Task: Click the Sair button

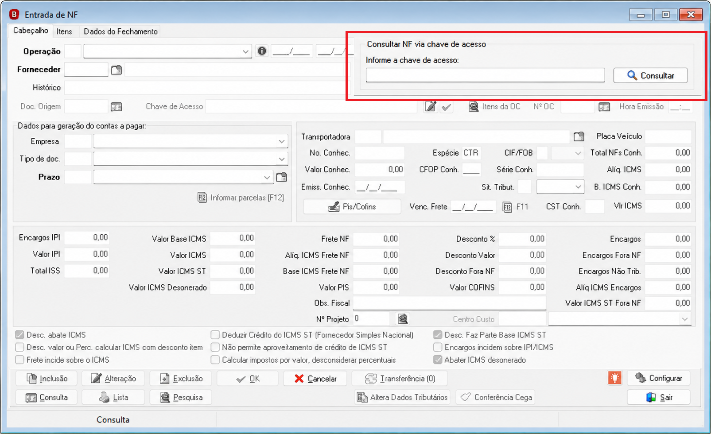Action: [659, 397]
